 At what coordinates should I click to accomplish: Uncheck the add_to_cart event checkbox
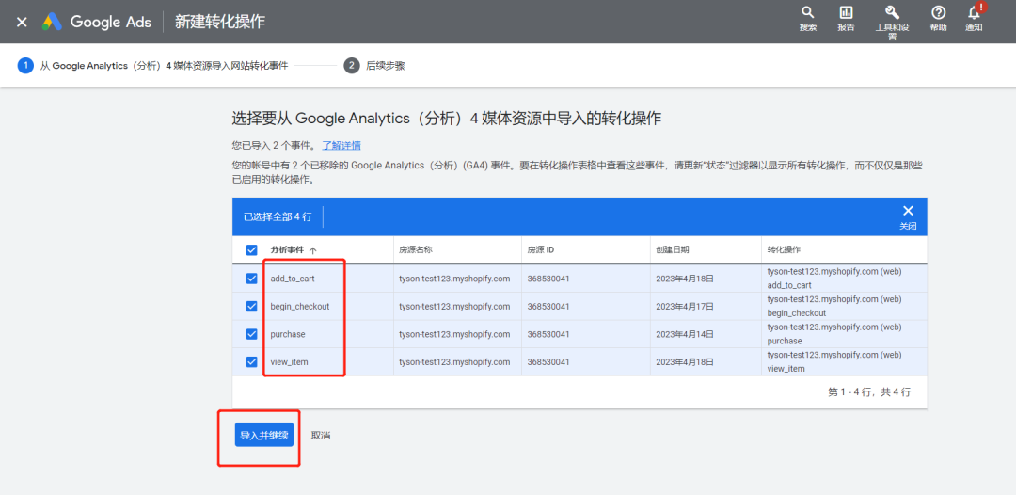pyautogui.click(x=251, y=279)
